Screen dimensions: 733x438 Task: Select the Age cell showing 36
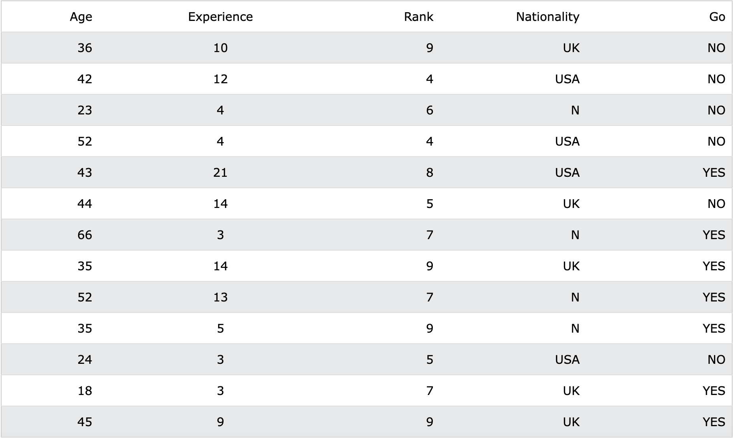[x=85, y=48]
